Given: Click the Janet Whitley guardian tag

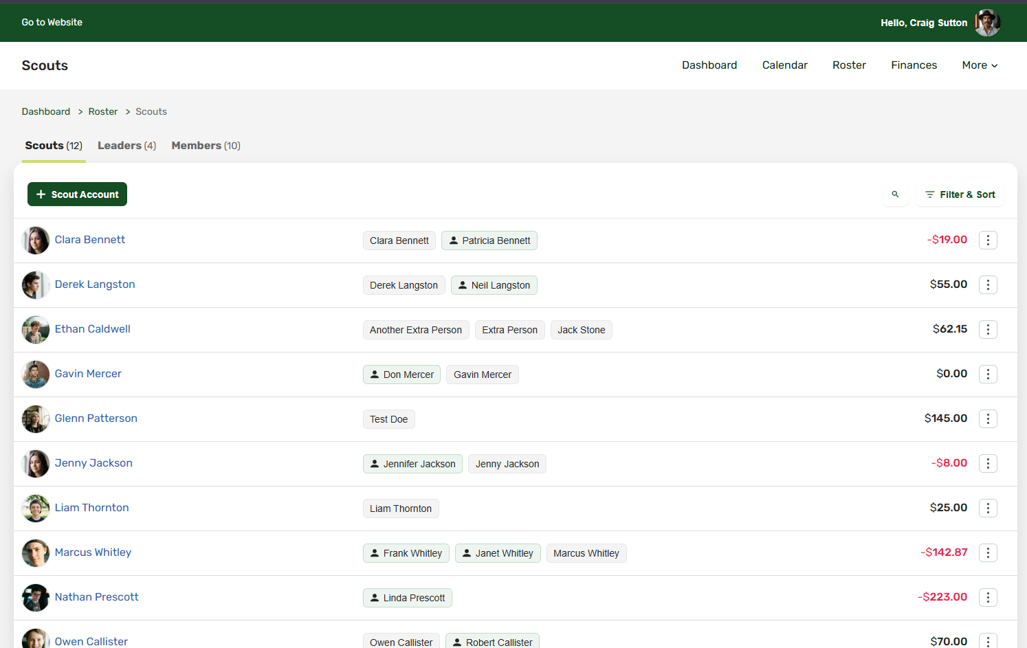Looking at the screenshot, I should pyautogui.click(x=498, y=553).
